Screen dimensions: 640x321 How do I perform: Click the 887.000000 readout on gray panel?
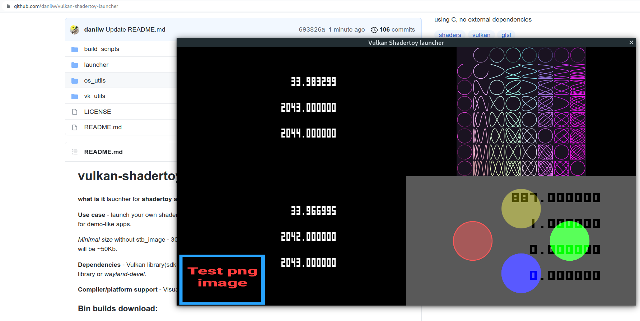[x=556, y=198]
